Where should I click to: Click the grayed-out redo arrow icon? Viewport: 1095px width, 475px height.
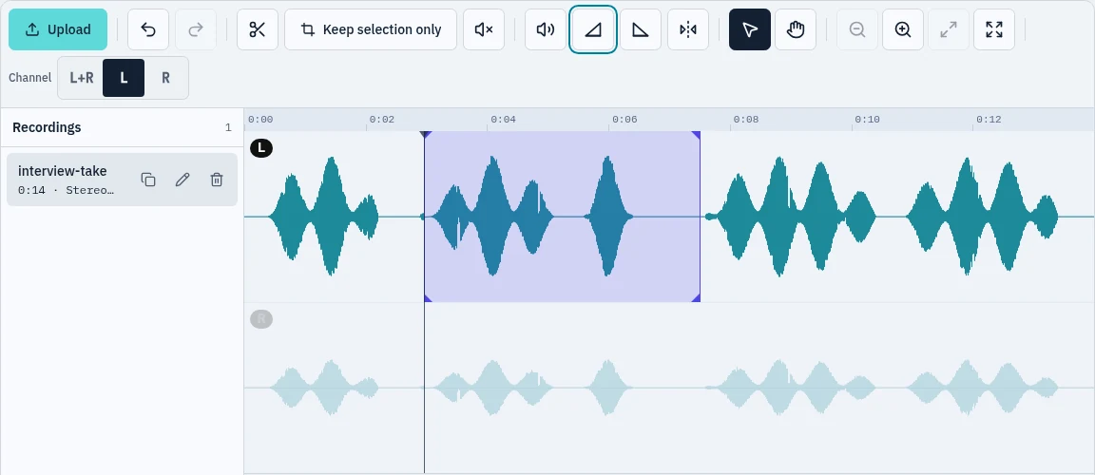[196, 29]
